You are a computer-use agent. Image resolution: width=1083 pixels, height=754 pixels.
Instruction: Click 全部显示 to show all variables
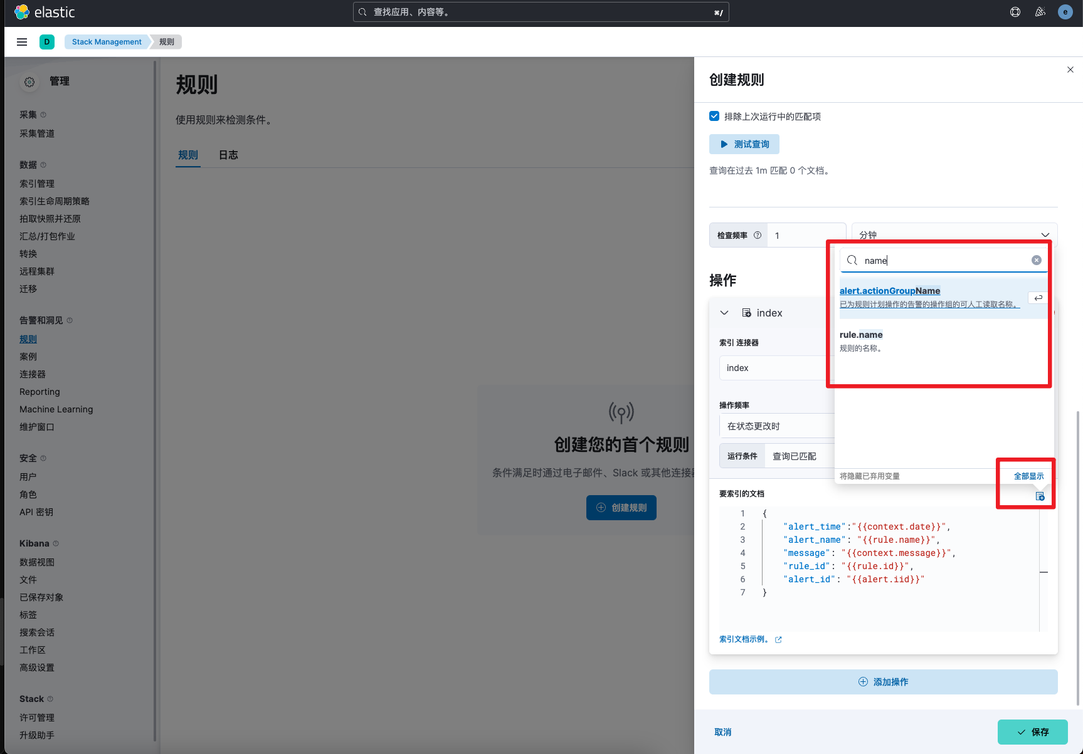(x=1029, y=476)
